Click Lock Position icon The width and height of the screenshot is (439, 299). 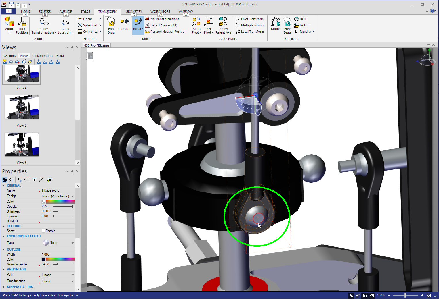point(22,25)
